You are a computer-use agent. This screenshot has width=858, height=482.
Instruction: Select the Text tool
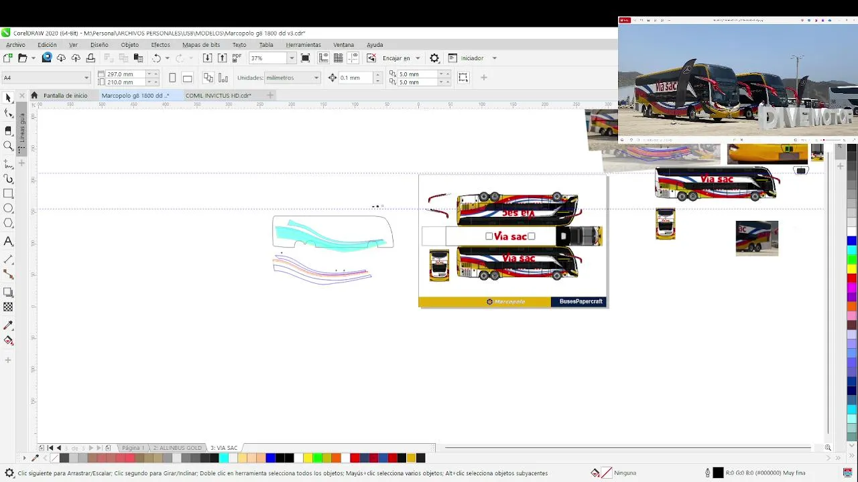pyautogui.click(x=8, y=241)
